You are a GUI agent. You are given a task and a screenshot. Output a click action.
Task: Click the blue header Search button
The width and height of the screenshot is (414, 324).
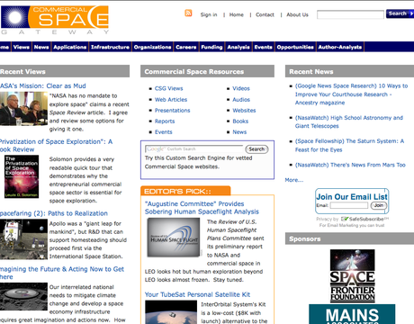[x=400, y=13]
